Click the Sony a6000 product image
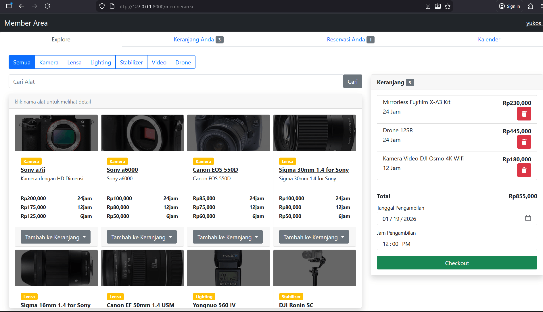 142,133
